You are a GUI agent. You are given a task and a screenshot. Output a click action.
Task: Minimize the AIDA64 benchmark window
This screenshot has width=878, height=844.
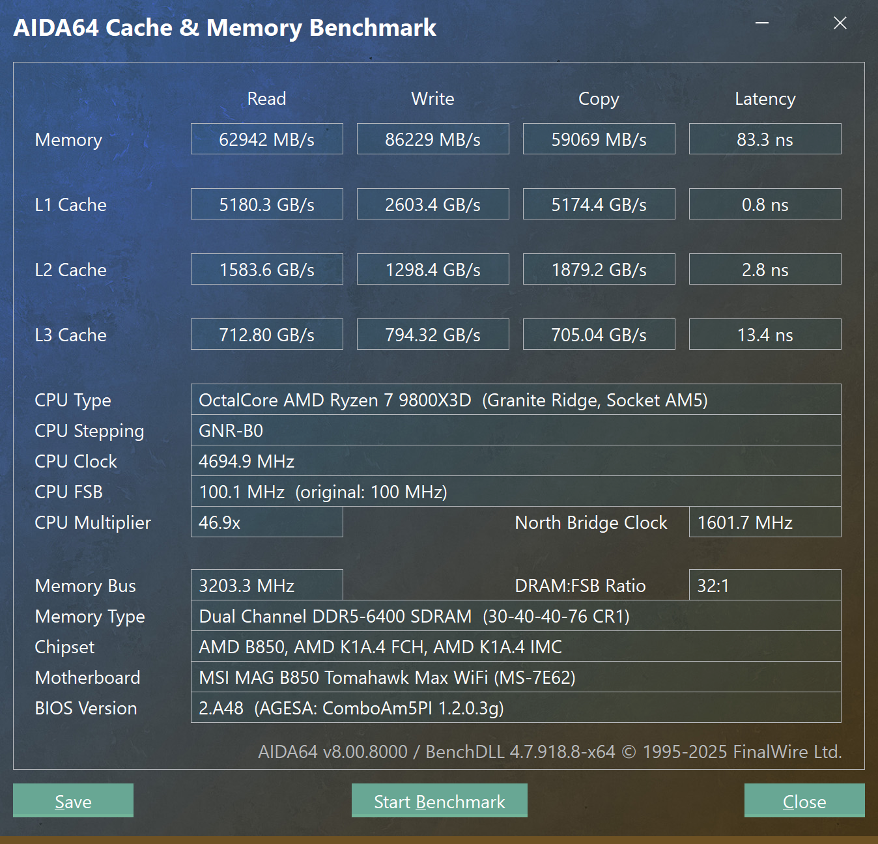point(762,23)
